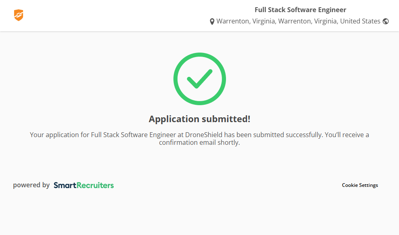Click the dark "Smart" part of the logo
The width and height of the screenshot is (399, 235).
(65, 185)
